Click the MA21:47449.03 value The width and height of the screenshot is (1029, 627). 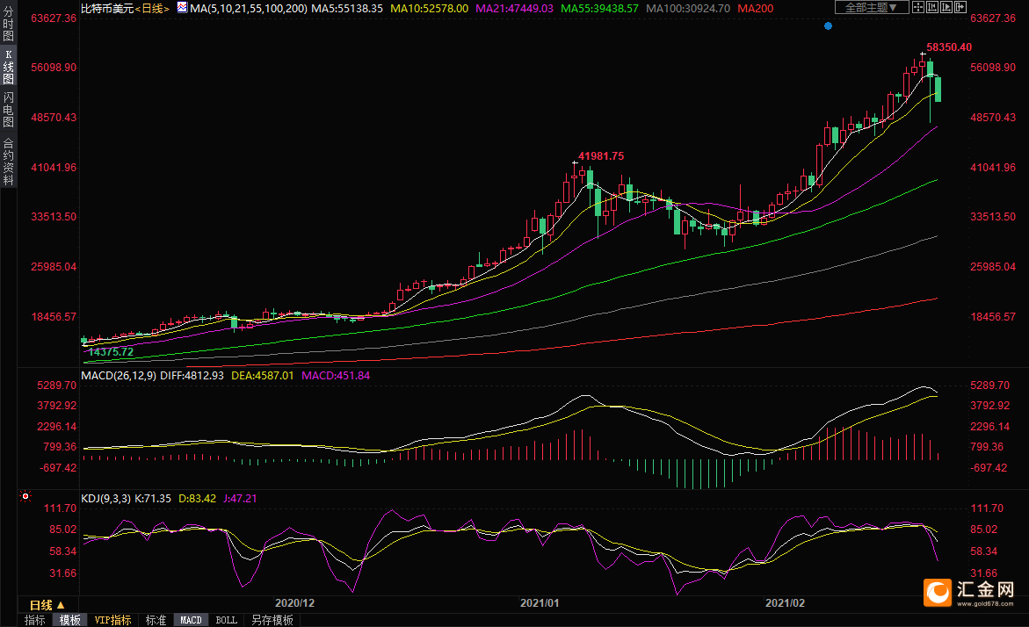coord(515,9)
